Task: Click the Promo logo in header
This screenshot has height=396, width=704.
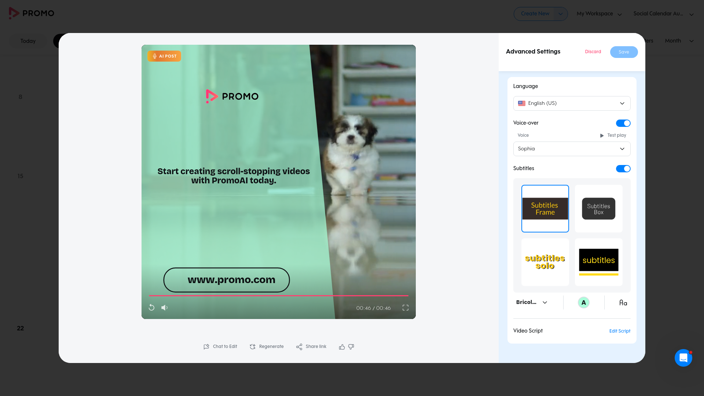Action: [x=32, y=13]
